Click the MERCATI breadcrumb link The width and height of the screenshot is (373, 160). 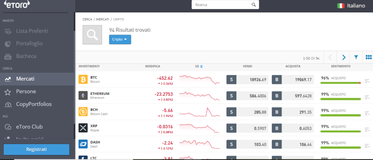[x=103, y=19]
